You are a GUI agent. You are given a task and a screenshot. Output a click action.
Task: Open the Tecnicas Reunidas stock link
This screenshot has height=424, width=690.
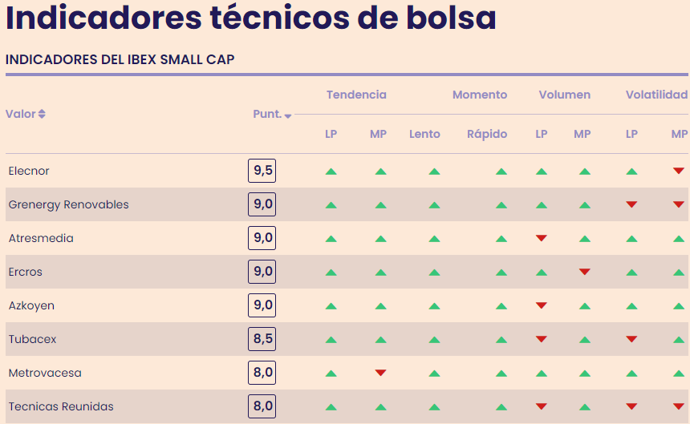click(61, 406)
